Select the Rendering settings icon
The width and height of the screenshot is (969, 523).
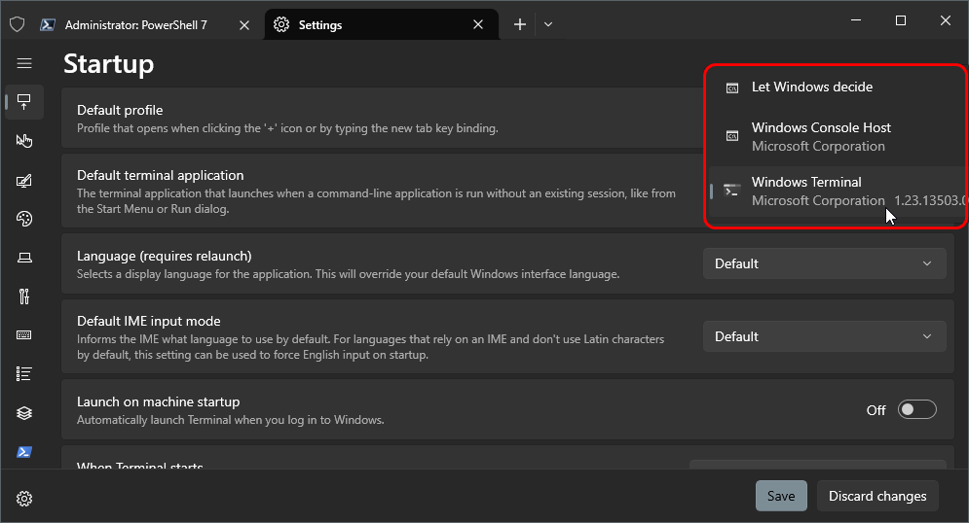coord(24,258)
